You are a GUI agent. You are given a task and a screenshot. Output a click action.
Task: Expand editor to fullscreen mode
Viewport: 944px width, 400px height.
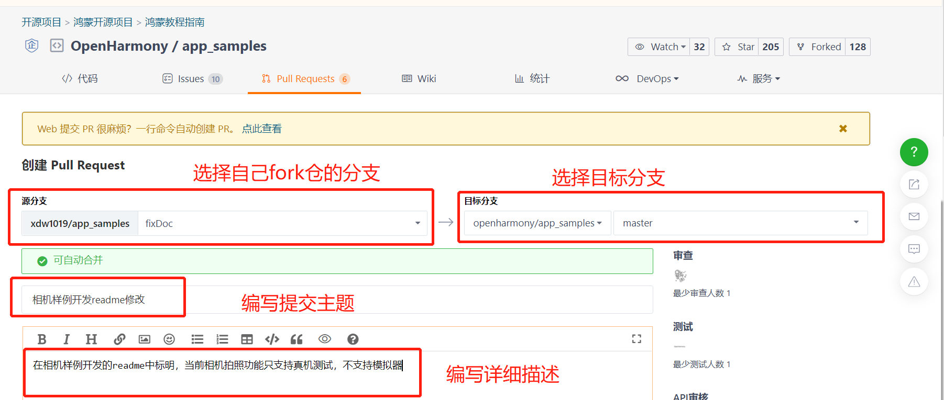point(636,339)
